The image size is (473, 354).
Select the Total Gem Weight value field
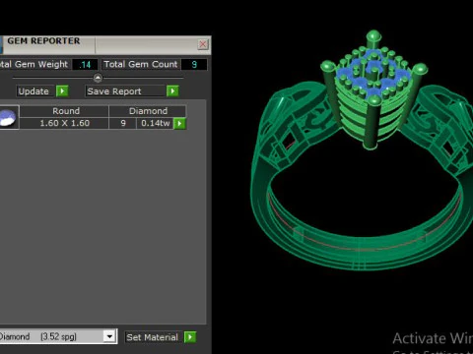click(85, 65)
